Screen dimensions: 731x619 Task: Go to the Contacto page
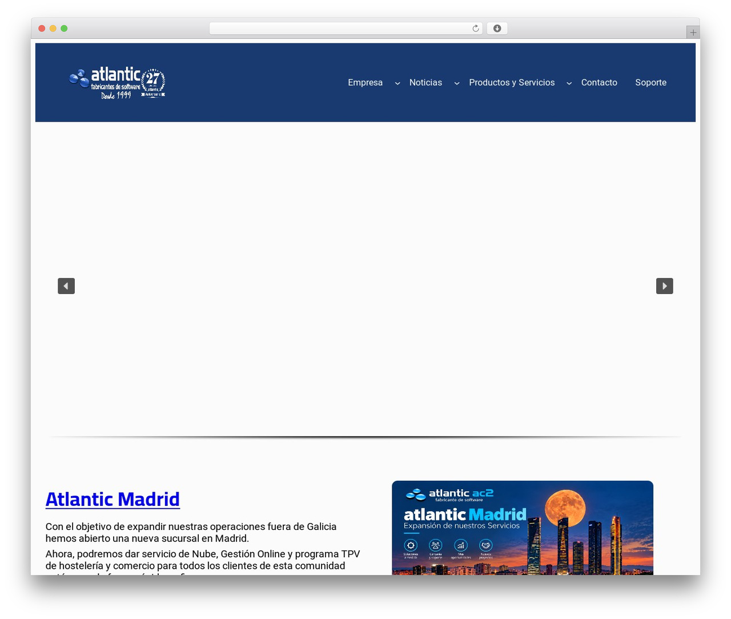599,82
